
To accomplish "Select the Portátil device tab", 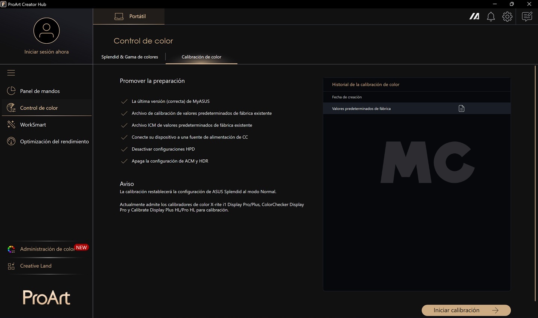I will [129, 16].
